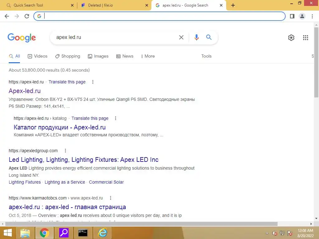This screenshot has width=319, height=239.
Task: Open the Lighting Fixtures sitelink
Action: coord(25,182)
